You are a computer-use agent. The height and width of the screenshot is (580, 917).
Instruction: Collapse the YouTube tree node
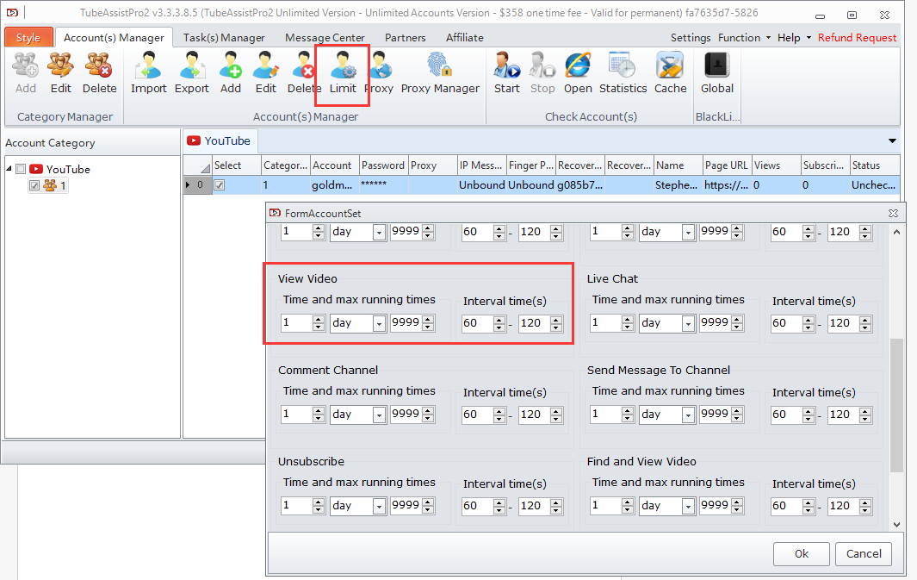(9, 170)
